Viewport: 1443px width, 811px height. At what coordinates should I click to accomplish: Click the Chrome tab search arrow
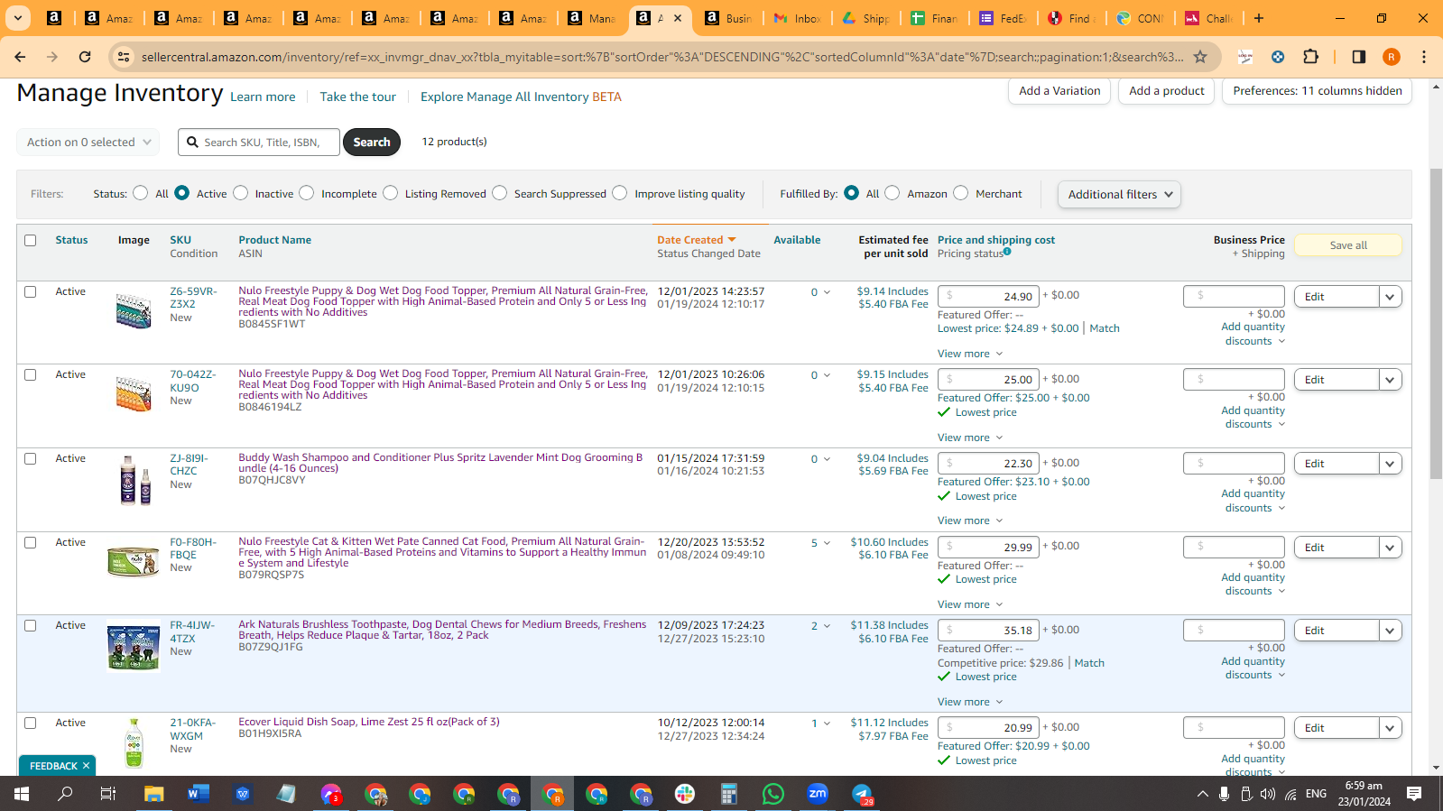pos(17,18)
